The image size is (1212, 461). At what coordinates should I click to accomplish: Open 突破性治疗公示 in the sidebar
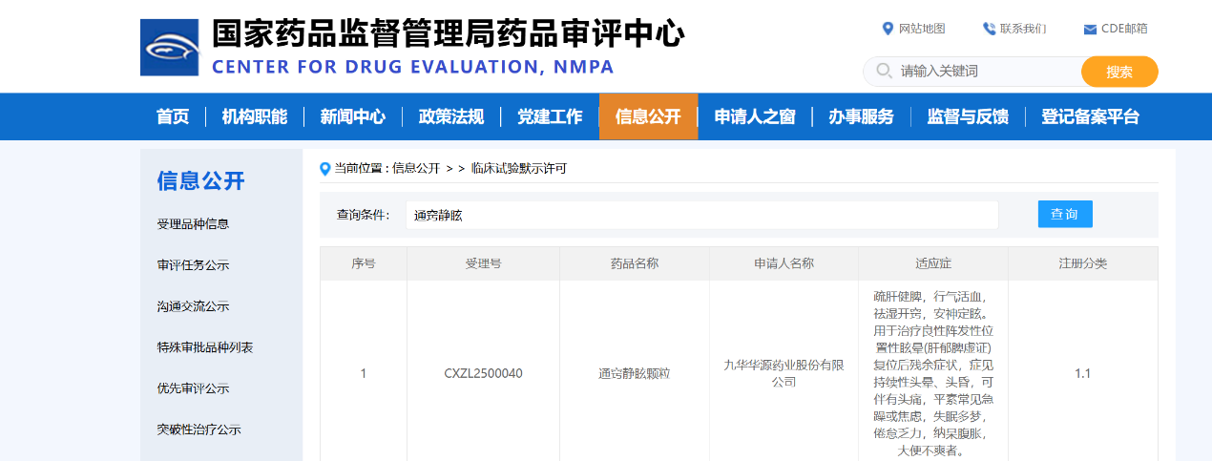199,430
